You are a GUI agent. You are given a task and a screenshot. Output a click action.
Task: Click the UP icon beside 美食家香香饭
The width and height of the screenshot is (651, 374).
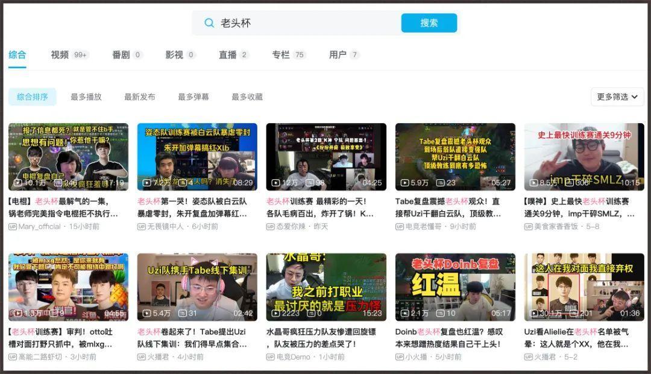(x=529, y=227)
